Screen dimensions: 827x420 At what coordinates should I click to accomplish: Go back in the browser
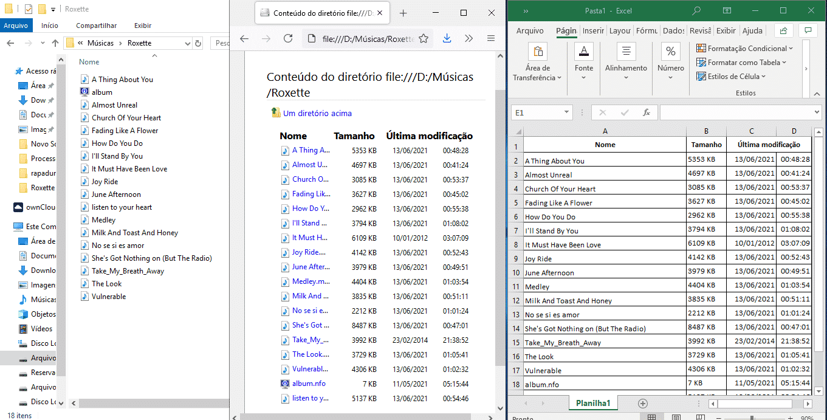[244, 38]
